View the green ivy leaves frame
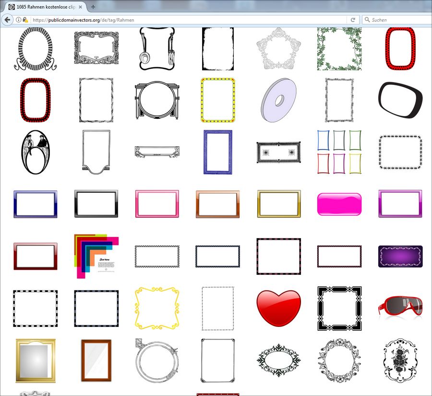 339,49
